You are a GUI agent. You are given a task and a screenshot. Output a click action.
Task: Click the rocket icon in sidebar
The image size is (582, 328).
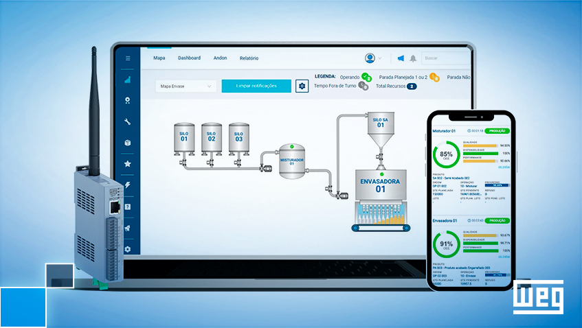point(128,229)
